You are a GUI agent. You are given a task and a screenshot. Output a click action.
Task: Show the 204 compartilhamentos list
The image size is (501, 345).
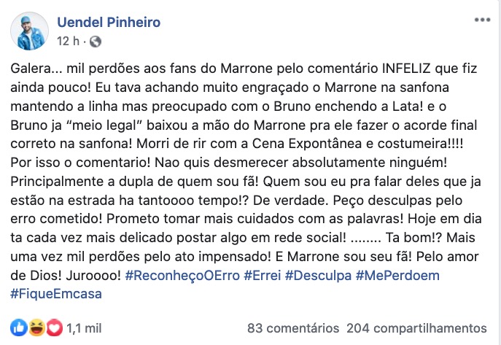pos(416,327)
